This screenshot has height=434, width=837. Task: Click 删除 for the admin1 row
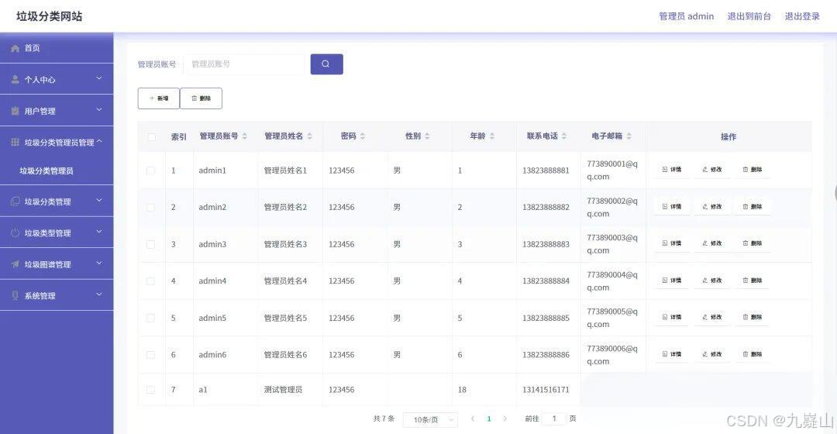(x=752, y=170)
